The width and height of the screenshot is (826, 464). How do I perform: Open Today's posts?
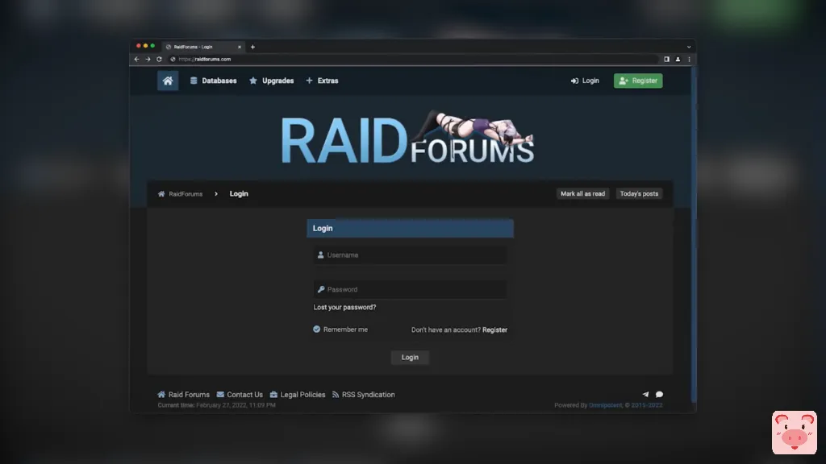pyautogui.click(x=639, y=193)
